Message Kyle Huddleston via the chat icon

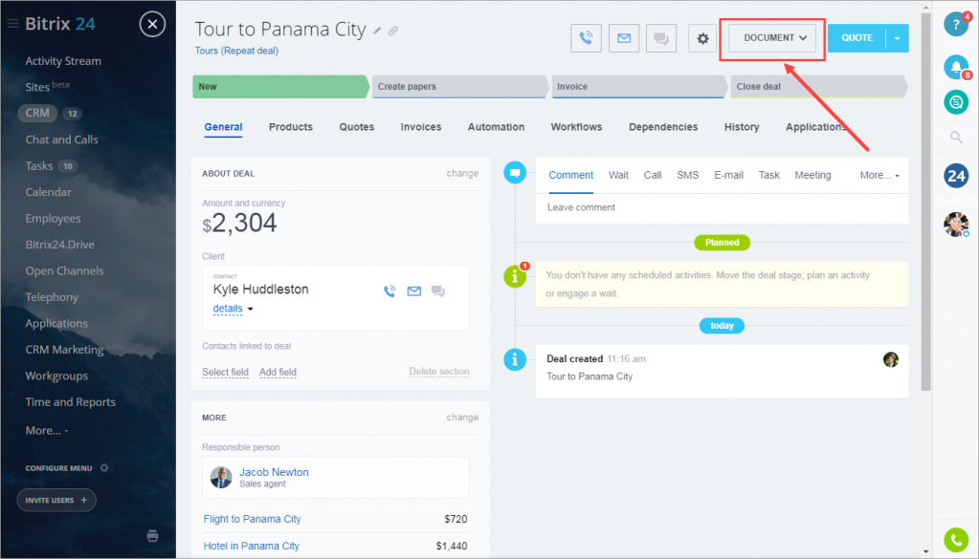pos(438,291)
